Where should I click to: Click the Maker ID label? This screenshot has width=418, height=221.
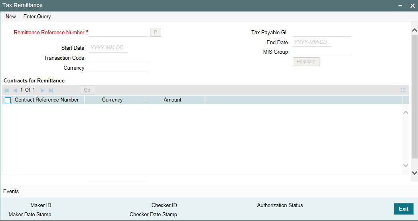coord(41,205)
